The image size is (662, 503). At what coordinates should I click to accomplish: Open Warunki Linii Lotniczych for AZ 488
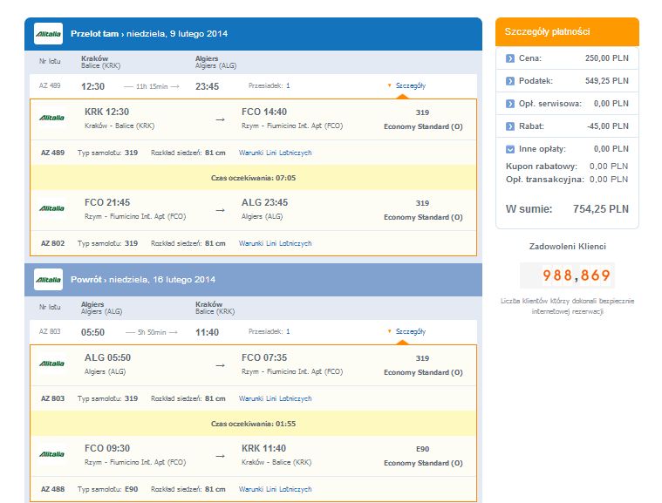[x=276, y=489]
